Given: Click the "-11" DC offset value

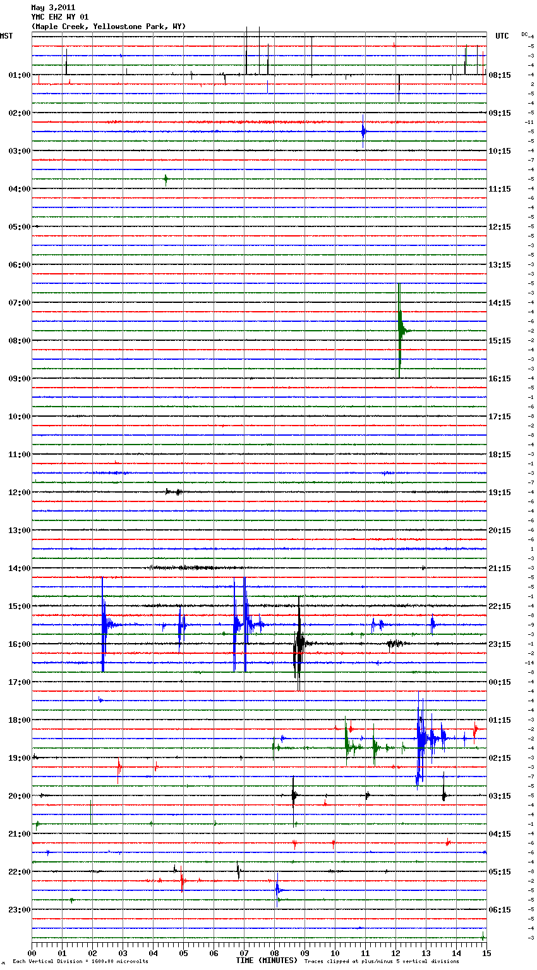Looking at the screenshot, I should coord(530,122).
